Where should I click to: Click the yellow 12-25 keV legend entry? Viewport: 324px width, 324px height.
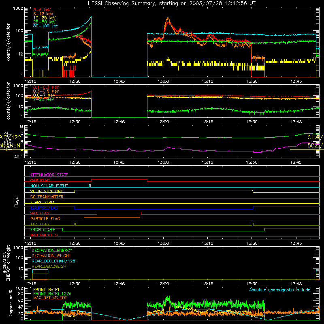[45, 18]
